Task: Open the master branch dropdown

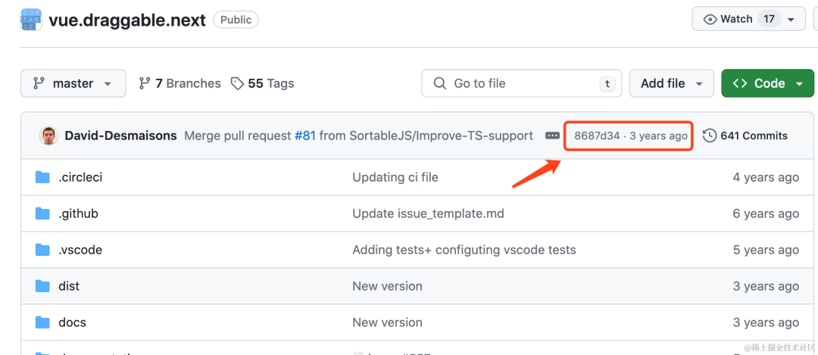Action: [73, 83]
